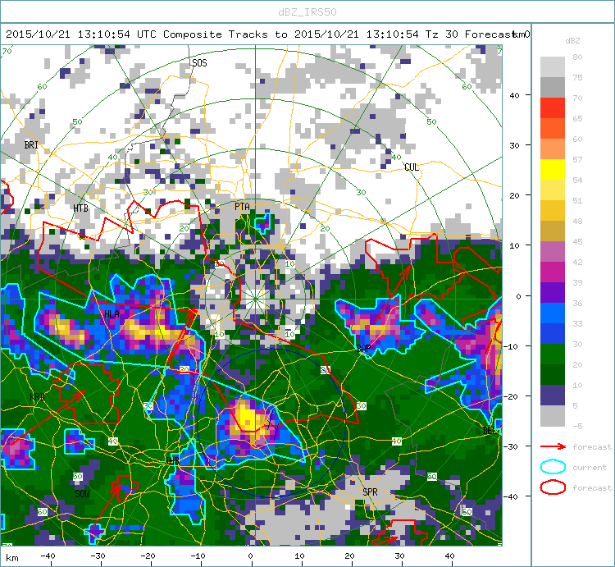Select the dark grey 70–75 dBZ swatch

click(x=552, y=87)
